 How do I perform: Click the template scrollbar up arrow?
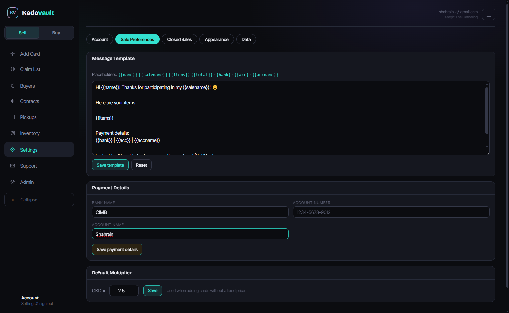tap(487, 84)
